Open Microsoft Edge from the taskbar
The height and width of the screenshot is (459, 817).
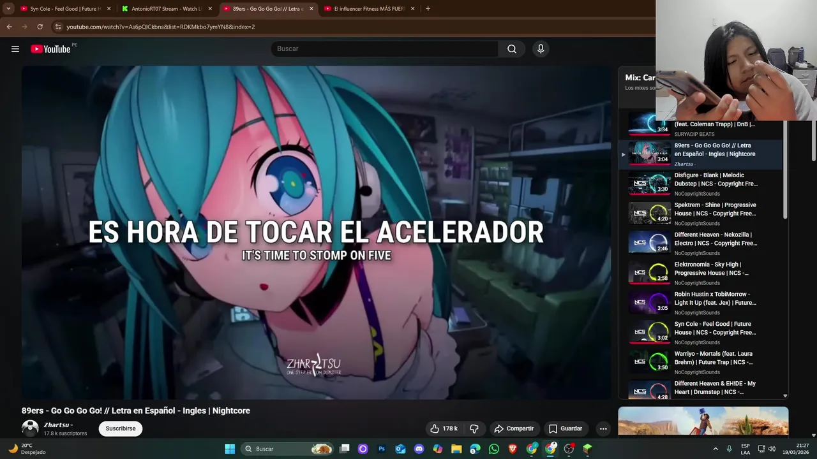[475, 449]
